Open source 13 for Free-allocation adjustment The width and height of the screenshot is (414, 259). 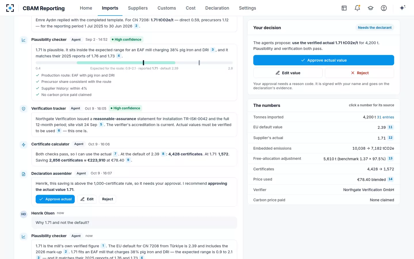click(x=390, y=159)
